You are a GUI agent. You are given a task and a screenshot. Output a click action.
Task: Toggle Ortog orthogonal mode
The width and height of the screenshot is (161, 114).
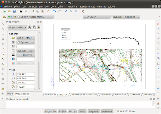[x=72, y=111]
